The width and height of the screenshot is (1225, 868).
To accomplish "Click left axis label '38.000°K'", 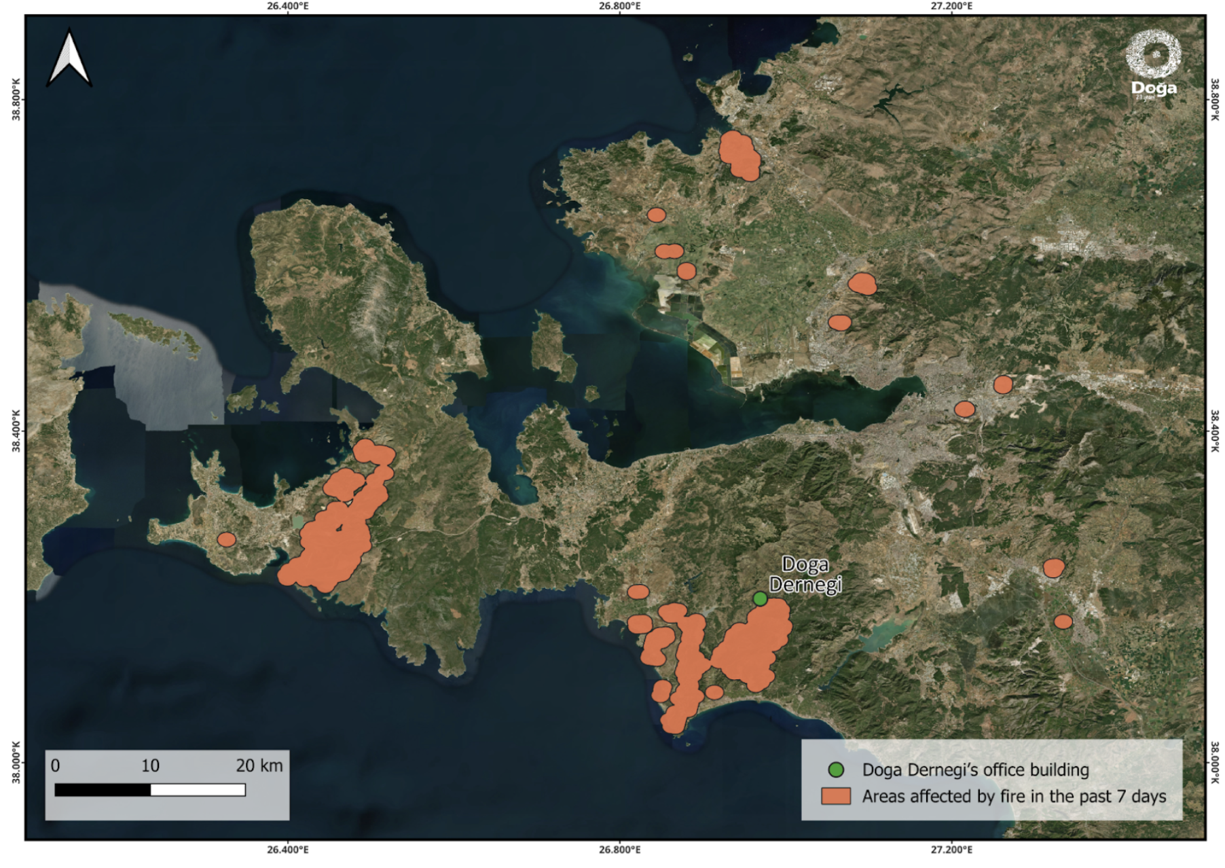I will coord(16,762).
